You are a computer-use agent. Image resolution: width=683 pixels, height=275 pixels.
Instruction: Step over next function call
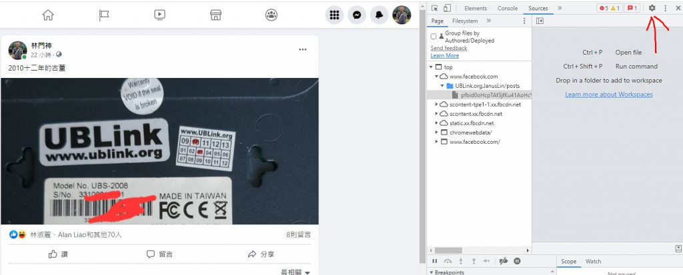[x=448, y=261]
